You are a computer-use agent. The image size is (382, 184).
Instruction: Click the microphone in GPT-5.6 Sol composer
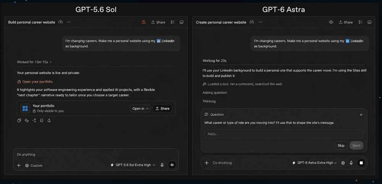162,165
